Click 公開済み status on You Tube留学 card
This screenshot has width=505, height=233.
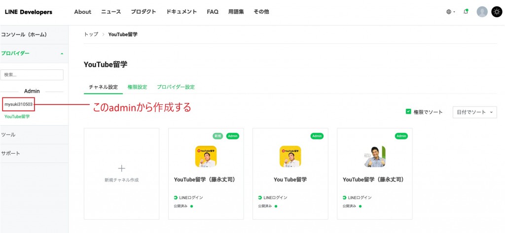point(265,206)
